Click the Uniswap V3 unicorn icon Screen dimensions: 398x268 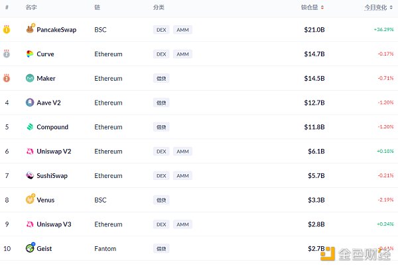pyautogui.click(x=30, y=224)
